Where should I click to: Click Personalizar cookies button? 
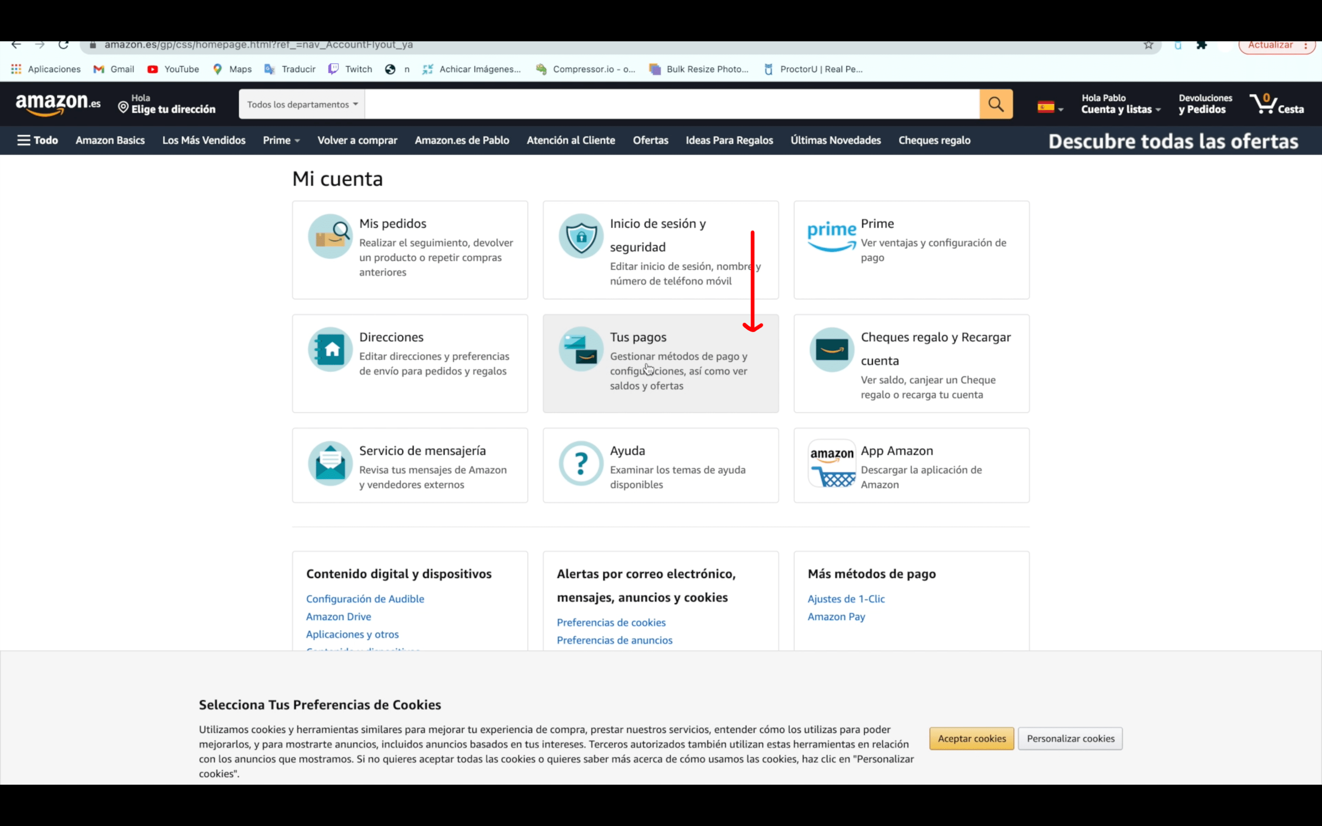1071,739
